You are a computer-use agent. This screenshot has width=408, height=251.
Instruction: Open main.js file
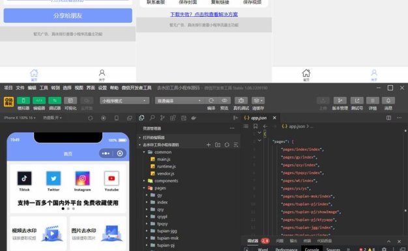pyautogui.click(x=164, y=159)
